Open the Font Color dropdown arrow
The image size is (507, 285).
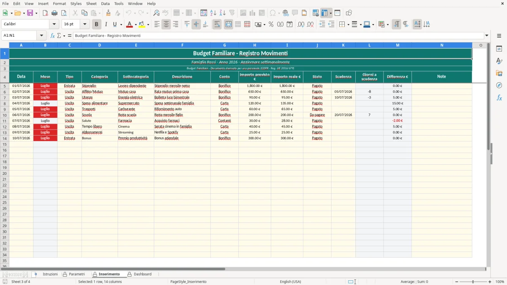click(x=136, y=24)
